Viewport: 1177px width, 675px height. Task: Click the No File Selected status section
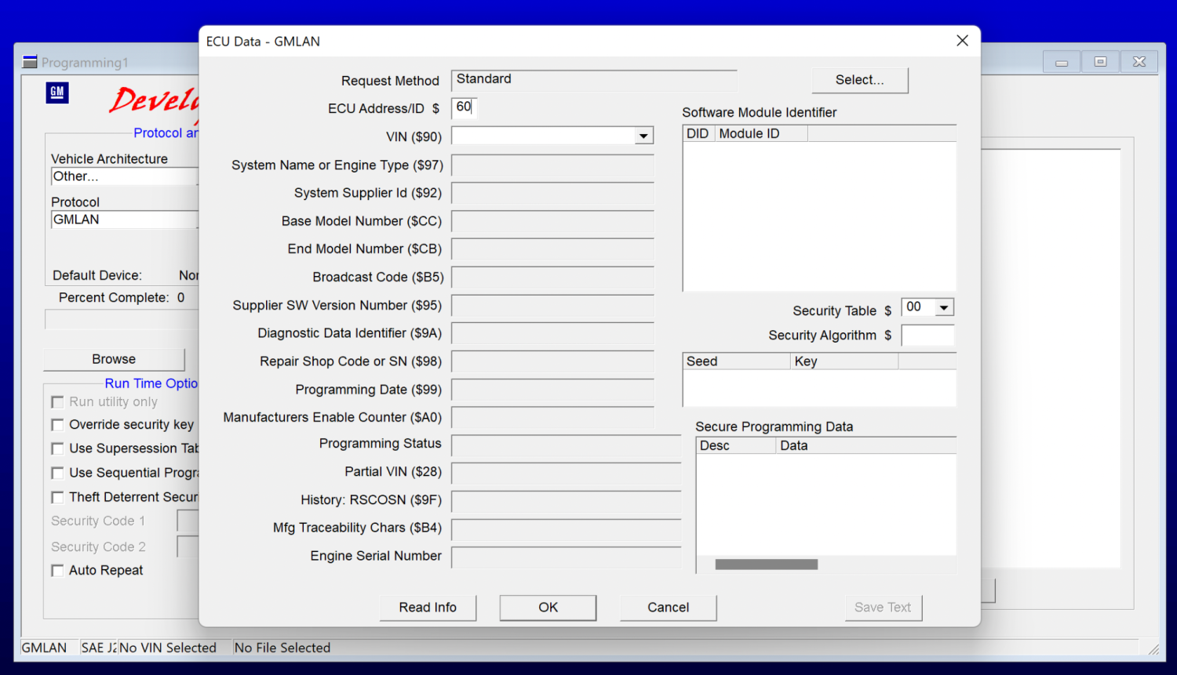282,648
